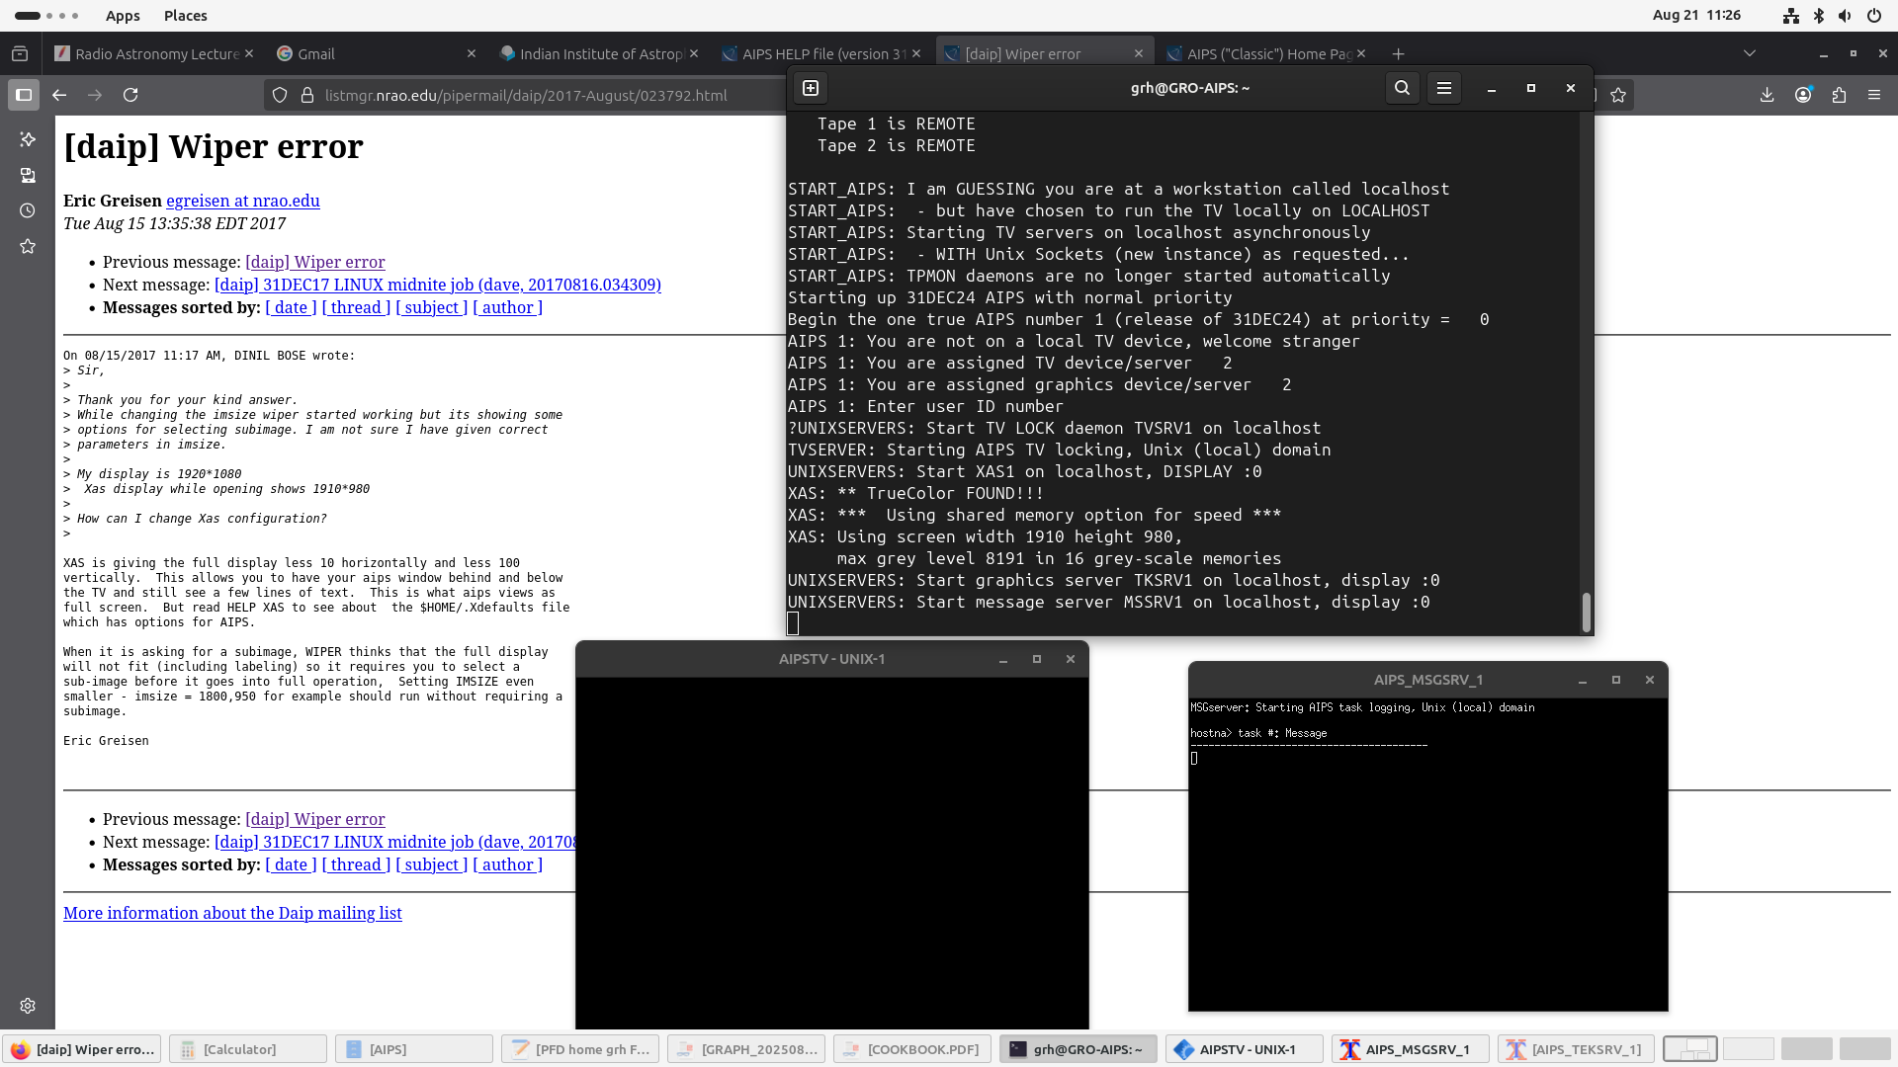Expand the list all tabs chevron

(x=1749, y=53)
